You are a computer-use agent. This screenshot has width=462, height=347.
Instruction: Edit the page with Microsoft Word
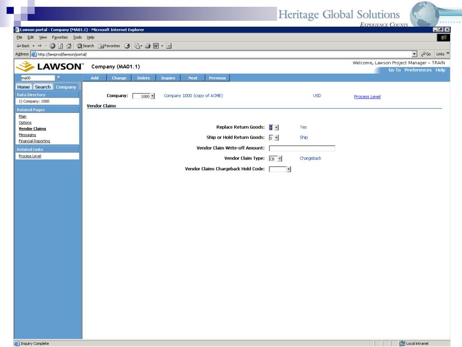(x=156, y=46)
